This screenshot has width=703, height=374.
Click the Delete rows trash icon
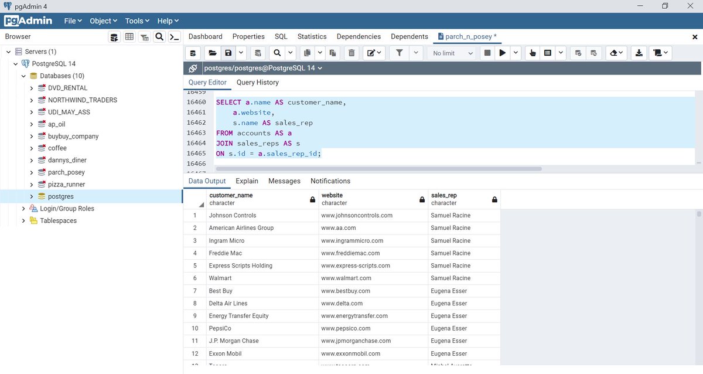coord(351,53)
